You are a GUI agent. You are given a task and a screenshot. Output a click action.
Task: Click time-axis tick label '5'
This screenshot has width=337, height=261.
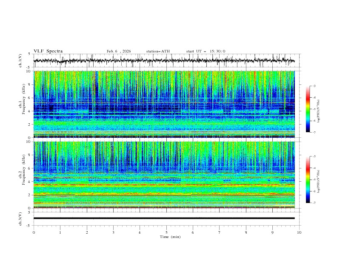pos(166,232)
